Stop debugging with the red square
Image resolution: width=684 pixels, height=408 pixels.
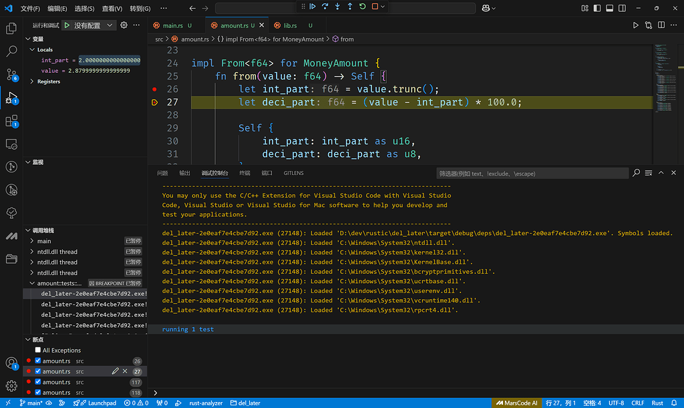(375, 7)
